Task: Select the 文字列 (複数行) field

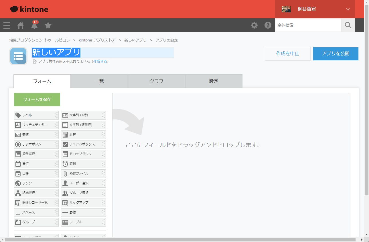Action: pyautogui.click(x=83, y=125)
